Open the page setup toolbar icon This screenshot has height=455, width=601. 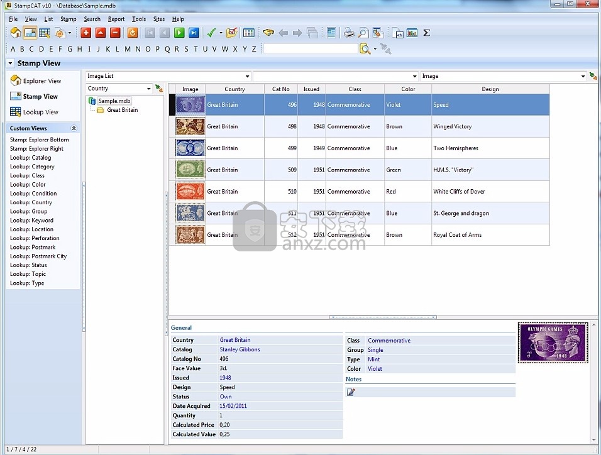[378, 33]
